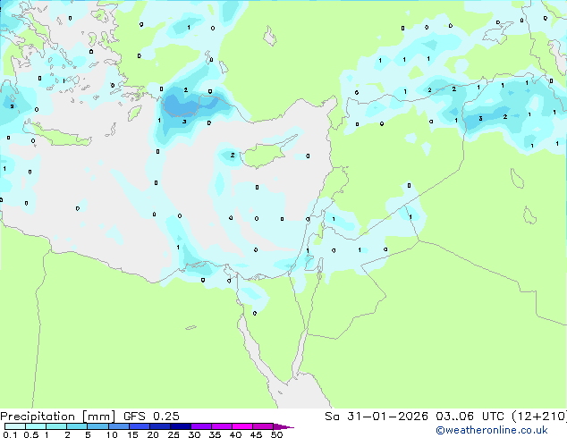Click the legend label "50"

[x=276, y=434]
